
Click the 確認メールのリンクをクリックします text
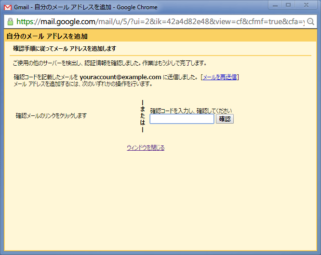tap(51, 116)
